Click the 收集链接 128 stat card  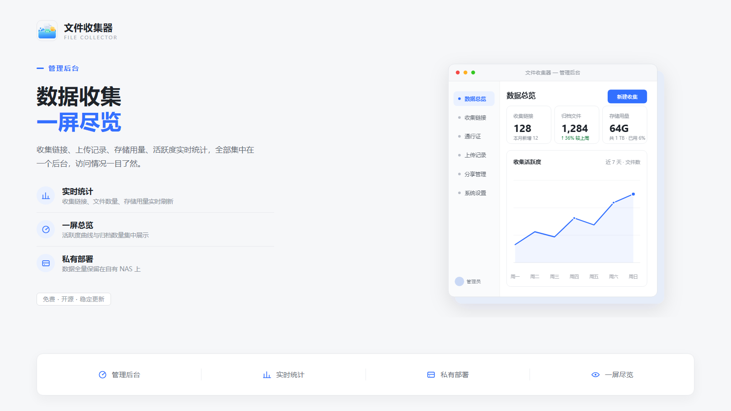tap(529, 125)
